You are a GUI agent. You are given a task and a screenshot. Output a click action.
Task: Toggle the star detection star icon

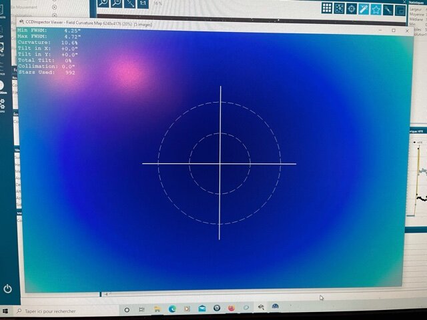(376, 10)
